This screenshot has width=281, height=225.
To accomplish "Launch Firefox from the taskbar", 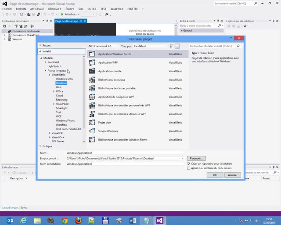I will (78, 221).
